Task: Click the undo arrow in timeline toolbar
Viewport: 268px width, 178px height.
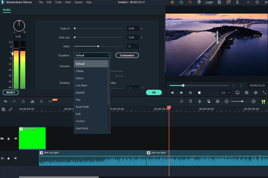Action: point(6,102)
